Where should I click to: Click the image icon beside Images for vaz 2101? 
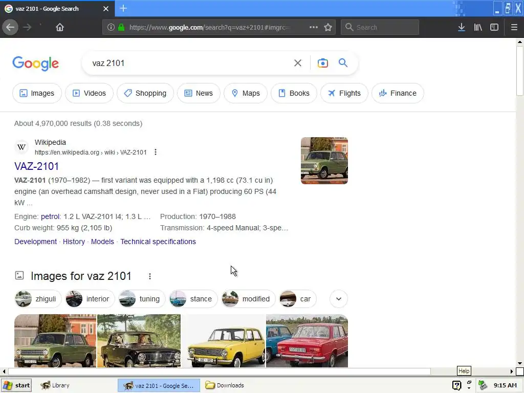pos(19,275)
